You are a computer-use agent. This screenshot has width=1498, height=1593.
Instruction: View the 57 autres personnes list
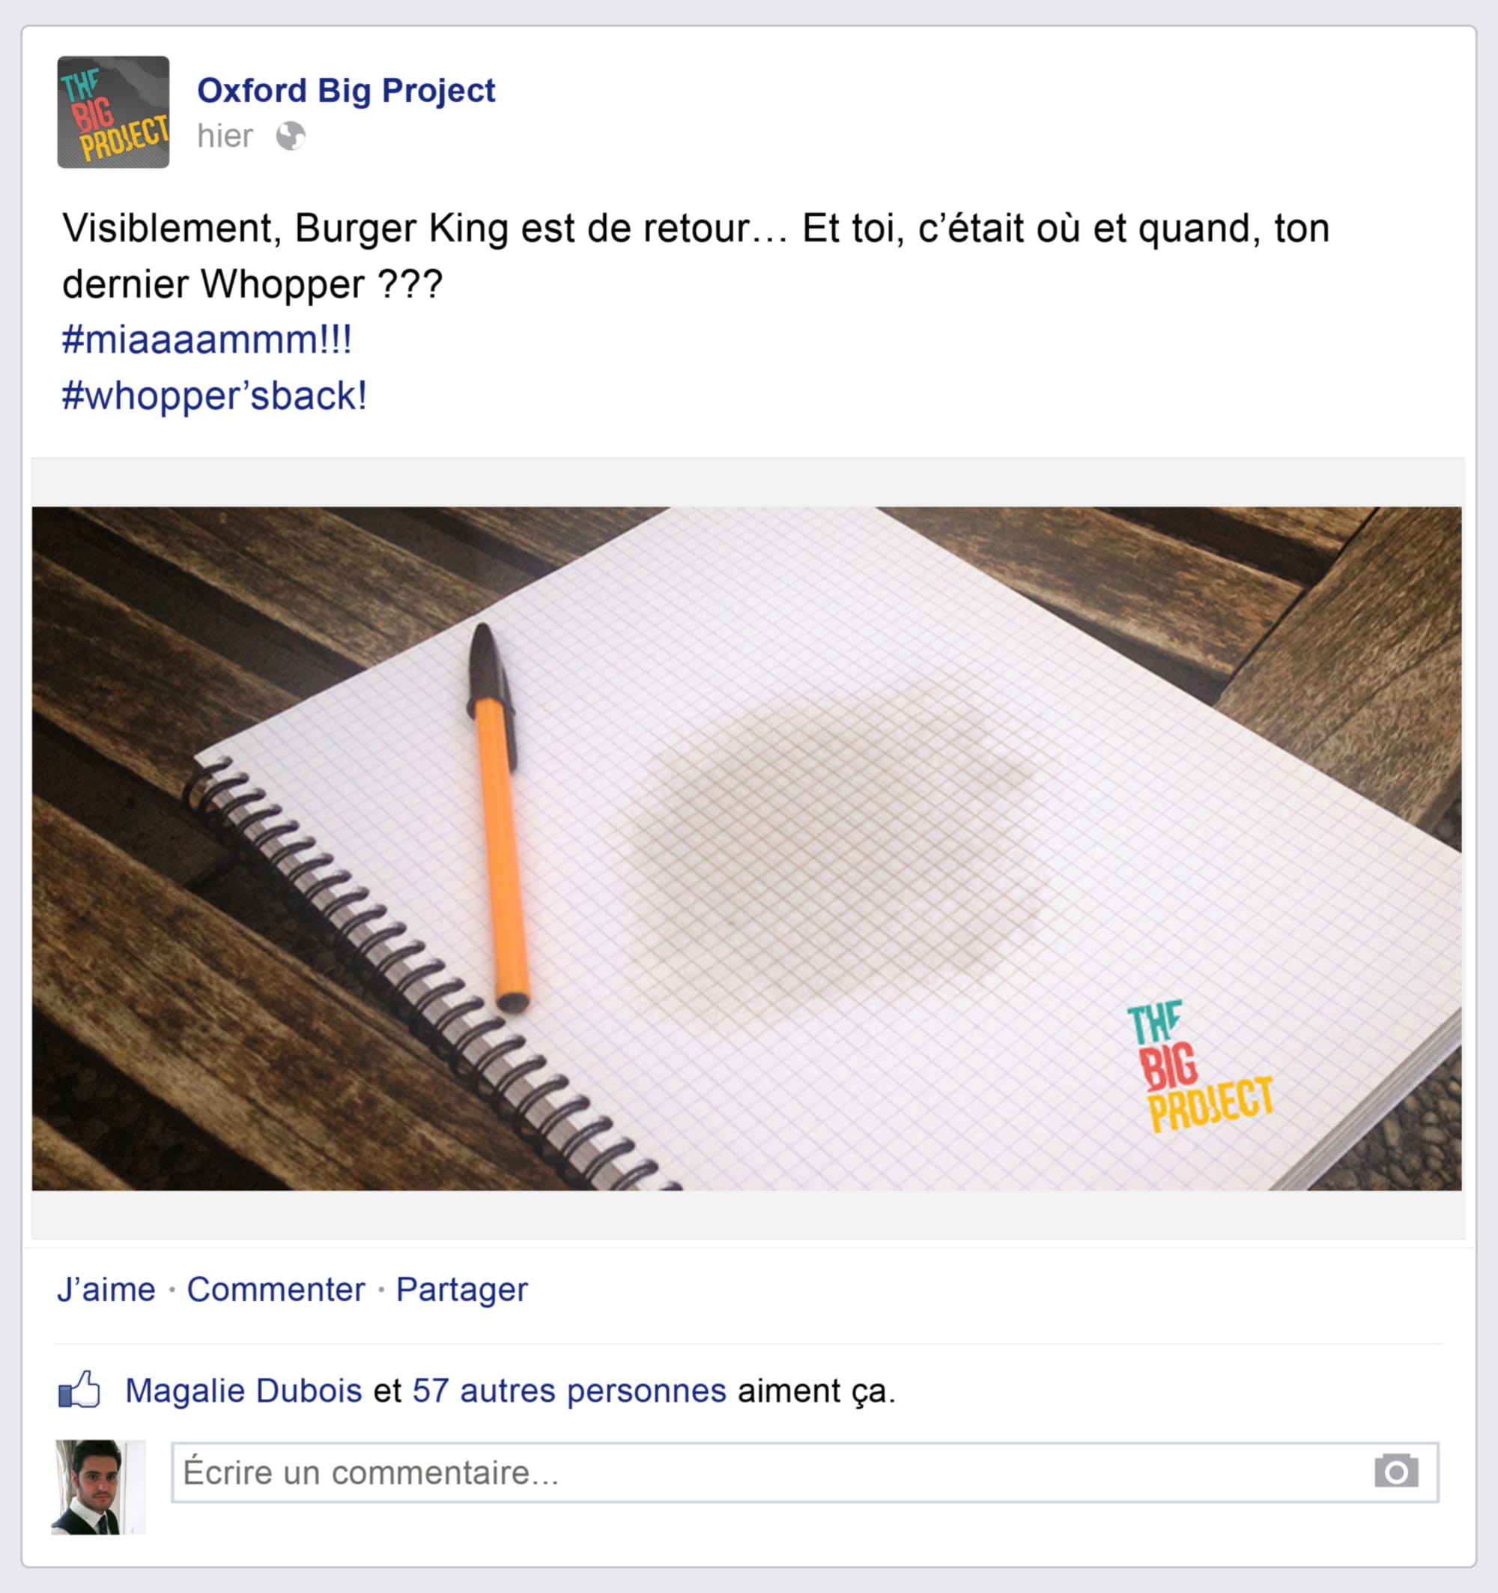(568, 1390)
